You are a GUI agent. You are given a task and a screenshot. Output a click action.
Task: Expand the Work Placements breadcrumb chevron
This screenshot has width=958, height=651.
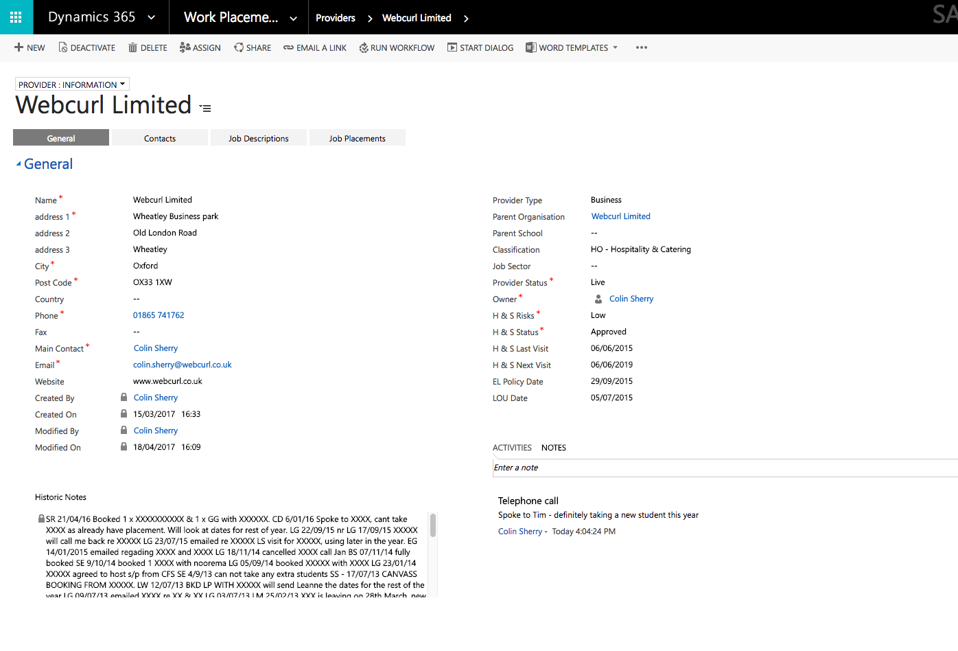pos(293,17)
